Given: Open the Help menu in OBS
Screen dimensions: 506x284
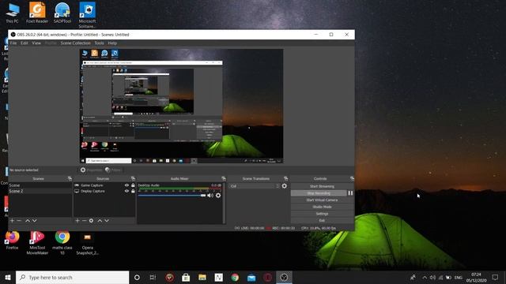Looking at the screenshot, I should click(x=112, y=43).
